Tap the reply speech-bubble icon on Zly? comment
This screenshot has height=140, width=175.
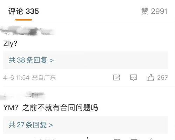pyautogui.click(x=133, y=78)
